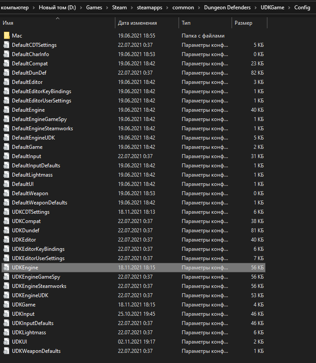Click the 82 КБ size value
The width and height of the screenshot is (316, 363).
tap(257, 73)
